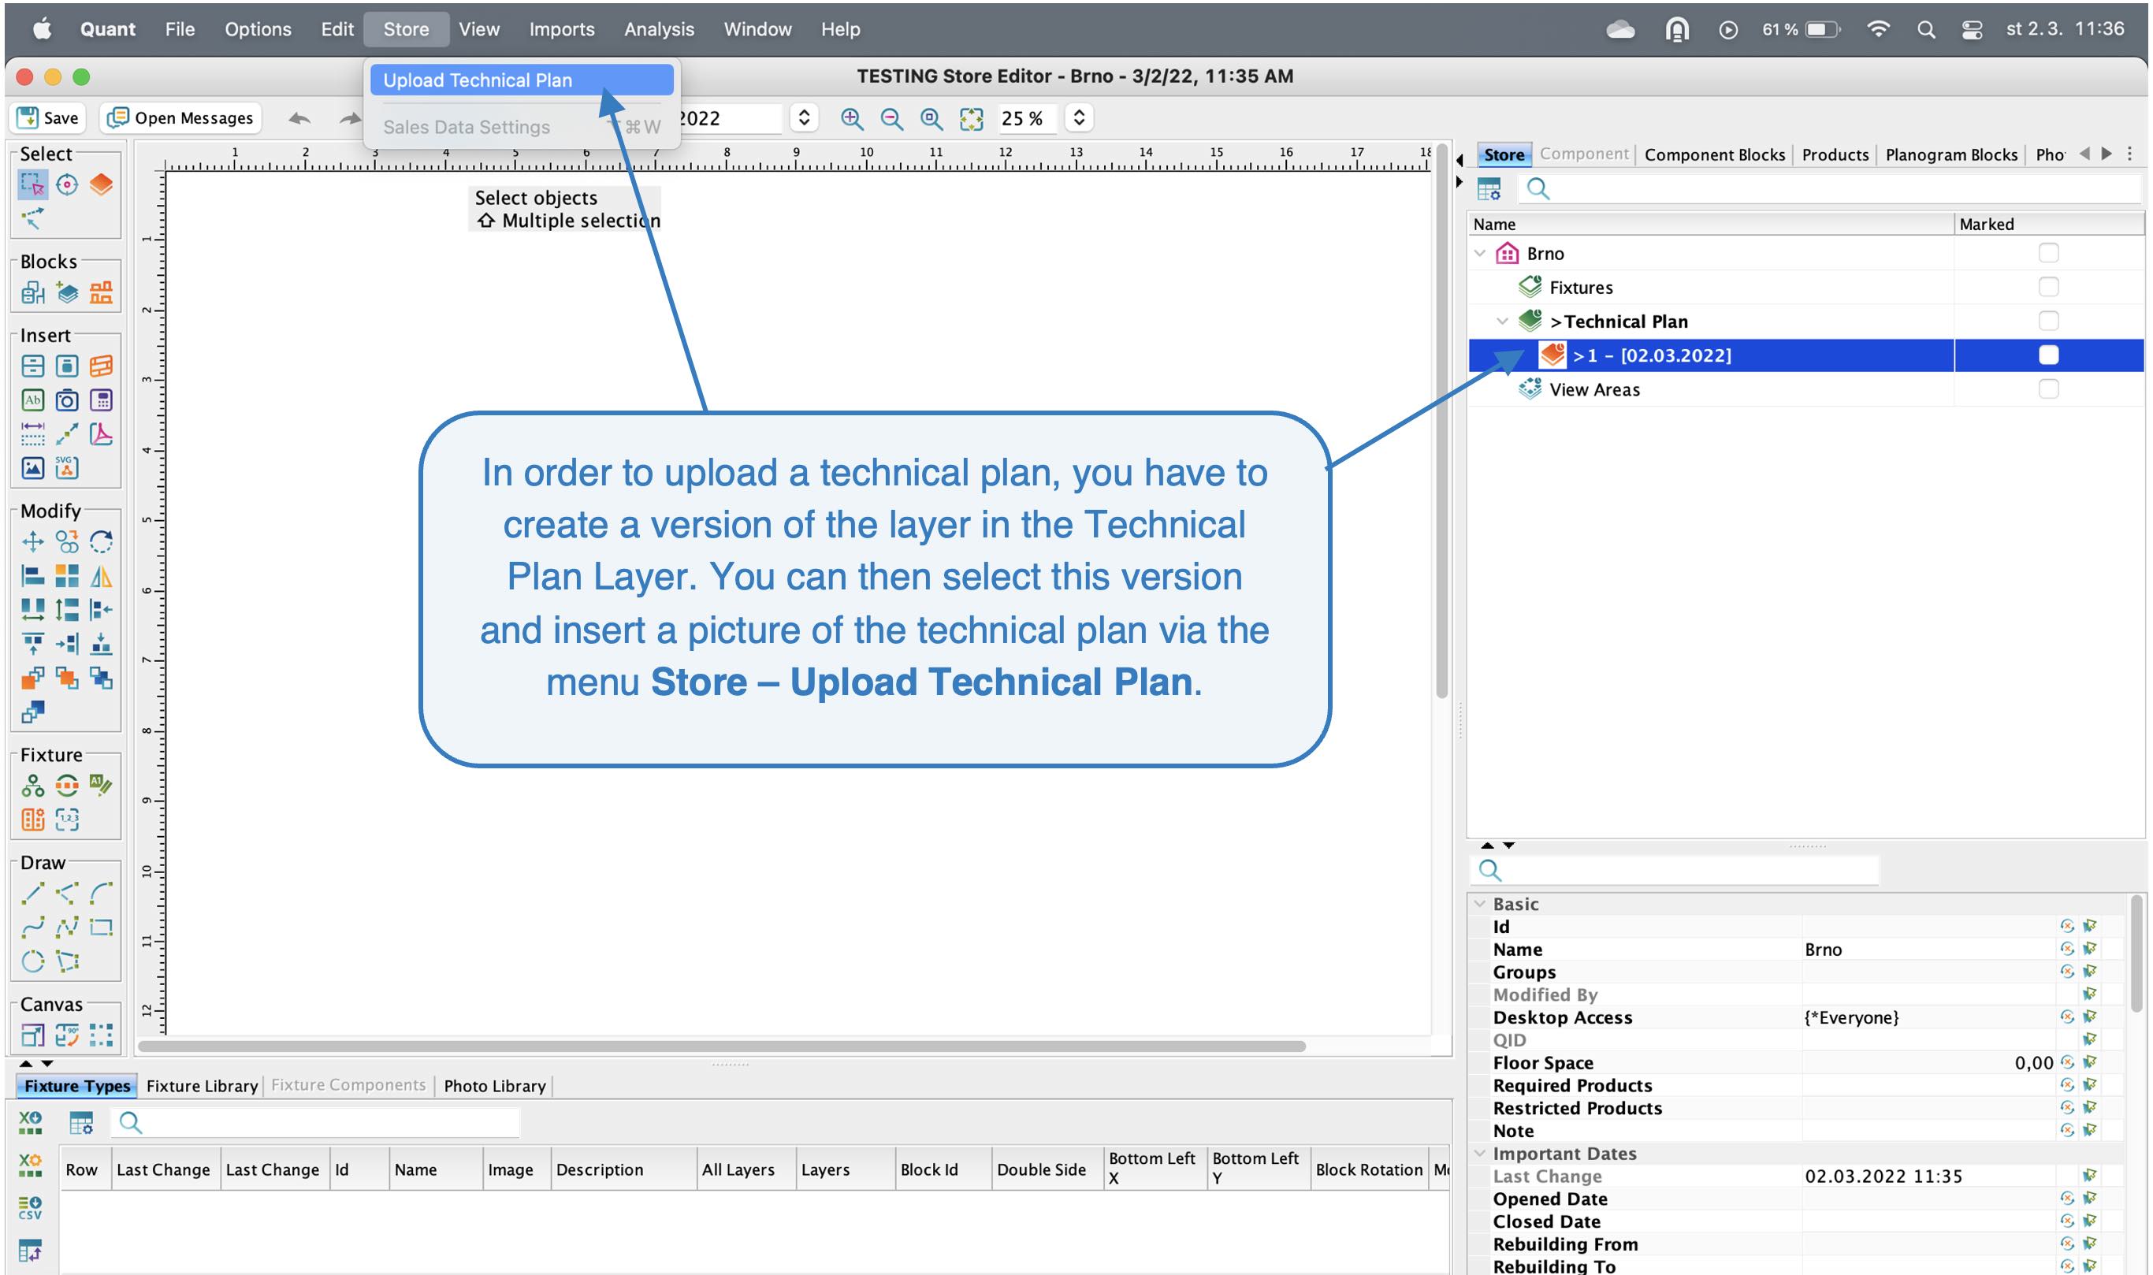Open macOS Spotlight search icon
The image size is (2153, 1275).
[x=1926, y=29]
